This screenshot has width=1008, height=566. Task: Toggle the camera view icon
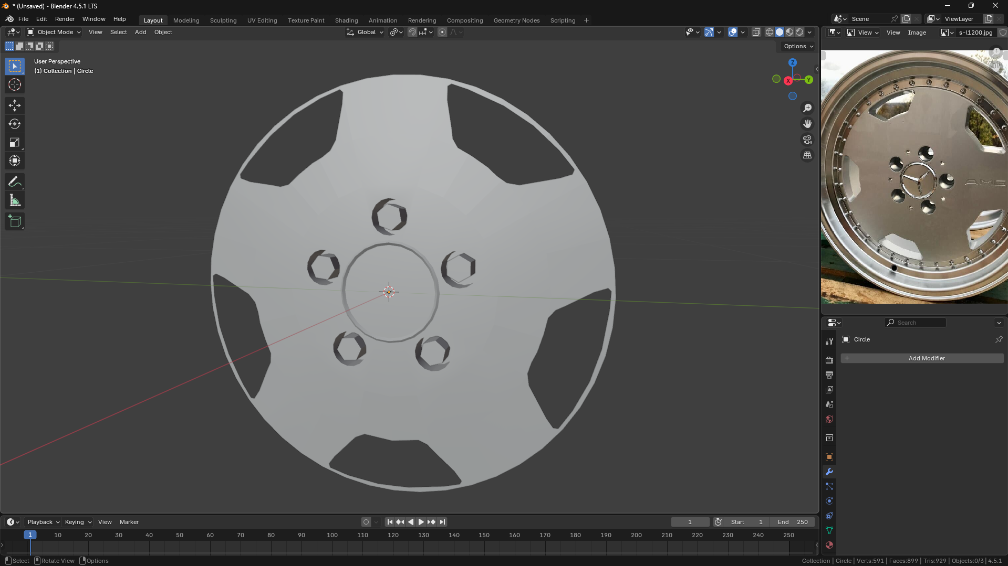pos(807,140)
